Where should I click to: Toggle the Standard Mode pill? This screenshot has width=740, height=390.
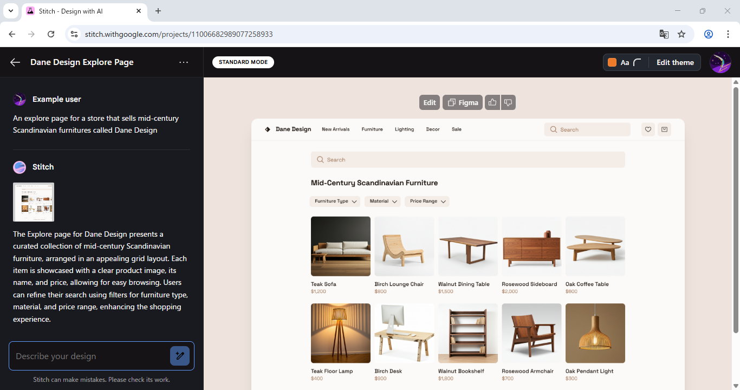click(x=243, y=62)
